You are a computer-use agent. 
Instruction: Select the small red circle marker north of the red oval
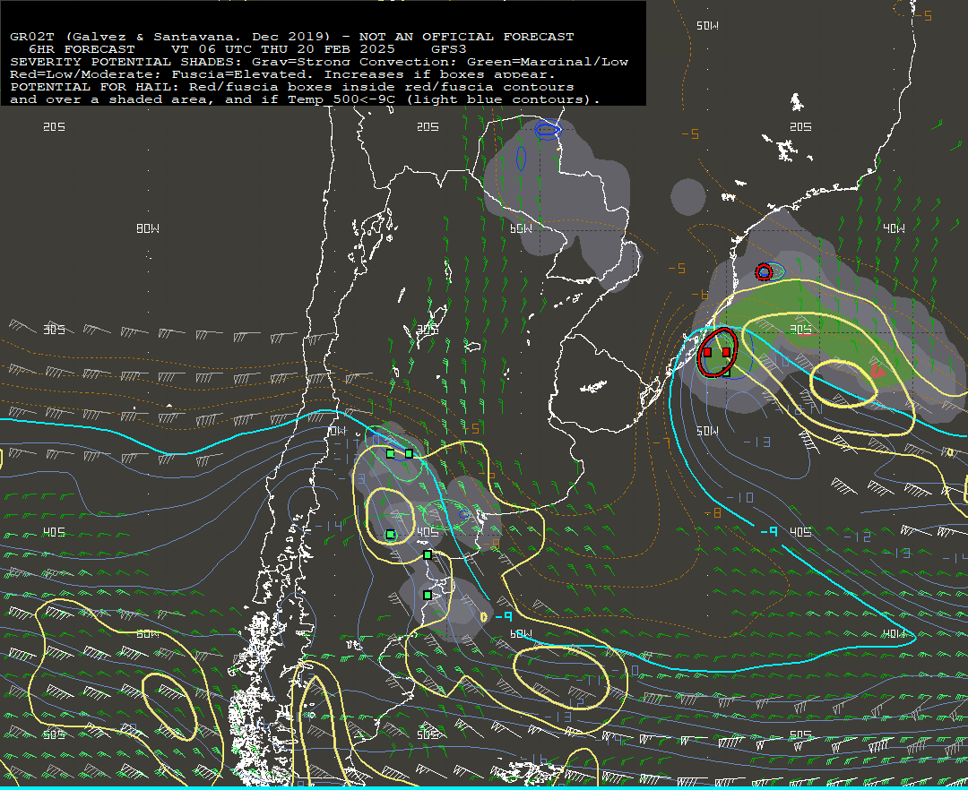tap(764, 271)
